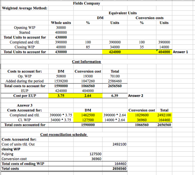This screenshot has width=195, height=175.
Task: Click the Closing WIP DM units 34000
Action: (115, 47)
